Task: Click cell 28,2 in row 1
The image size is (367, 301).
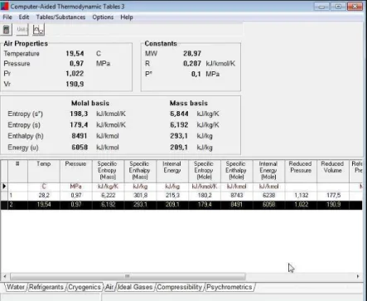Action: 44,196
